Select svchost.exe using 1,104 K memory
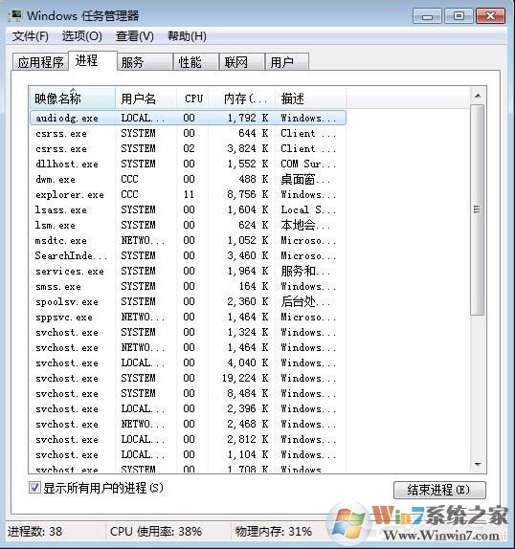Screen dimensions: 515x549 [x=188, y=454]
